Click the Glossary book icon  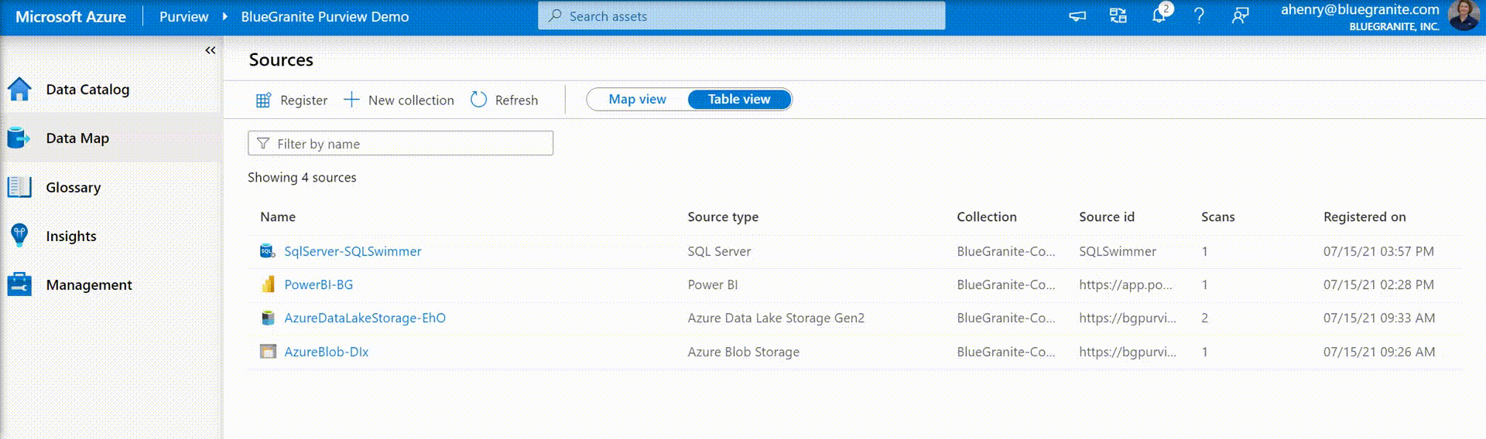[x=19, y=187]
